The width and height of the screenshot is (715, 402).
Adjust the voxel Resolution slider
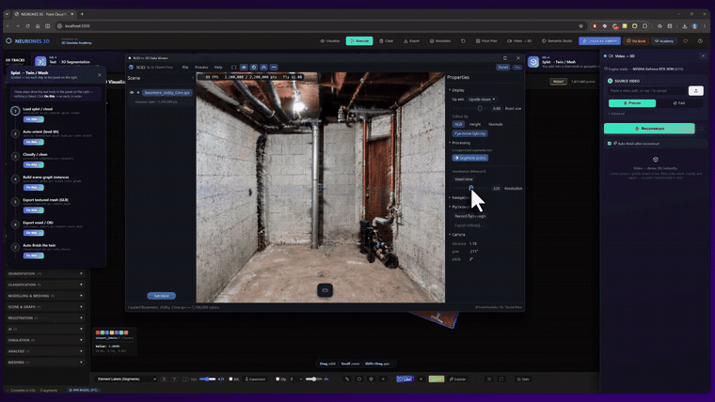[x=471, y=188]
